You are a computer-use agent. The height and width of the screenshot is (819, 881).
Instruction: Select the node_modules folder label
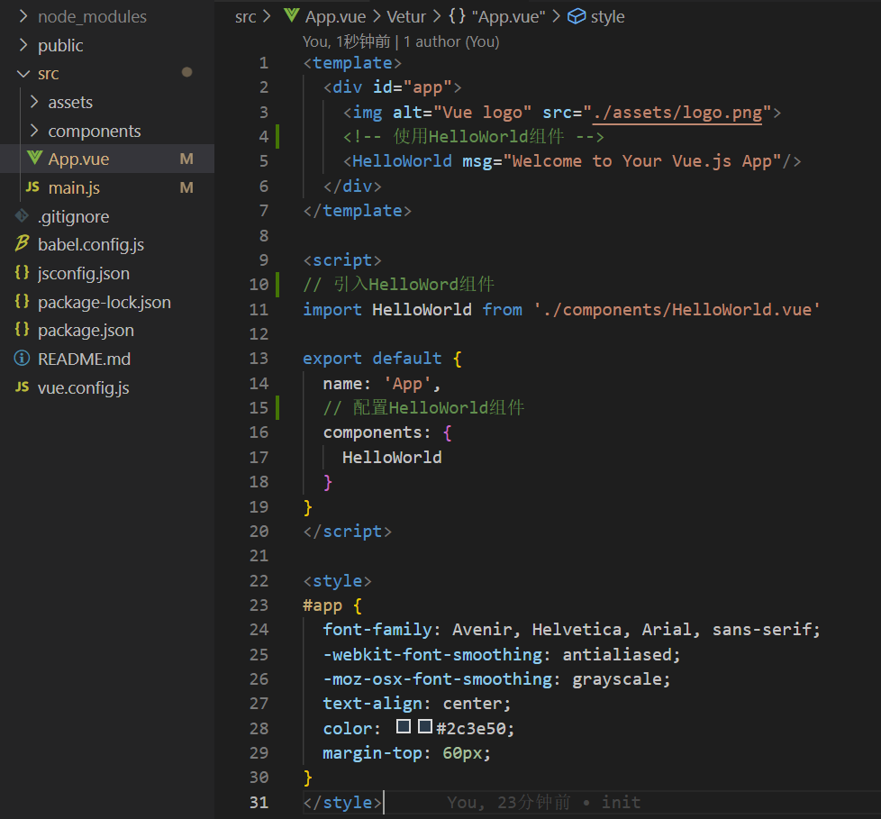click(x=92, y=17)
